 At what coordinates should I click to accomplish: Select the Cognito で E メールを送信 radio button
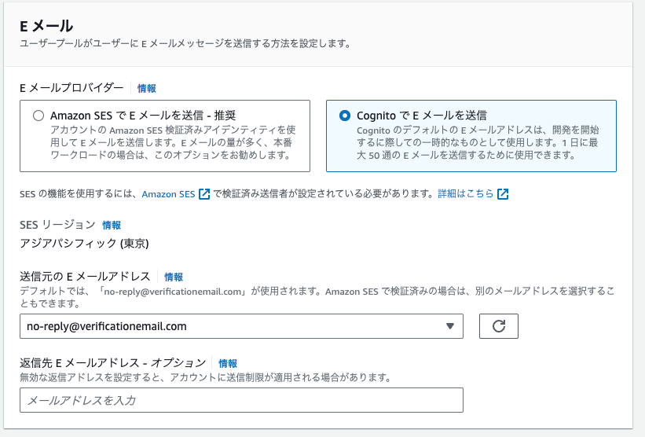coord(345,116)
